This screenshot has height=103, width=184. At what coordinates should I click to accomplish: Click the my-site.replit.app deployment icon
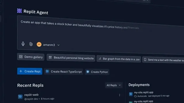coord(131,94)
